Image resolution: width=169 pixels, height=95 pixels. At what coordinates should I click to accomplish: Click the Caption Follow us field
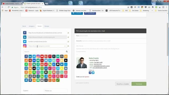coord(55,91)
